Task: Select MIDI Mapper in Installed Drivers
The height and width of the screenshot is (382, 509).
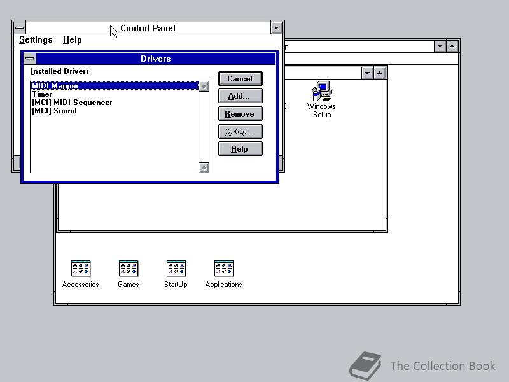Action: 115,86
